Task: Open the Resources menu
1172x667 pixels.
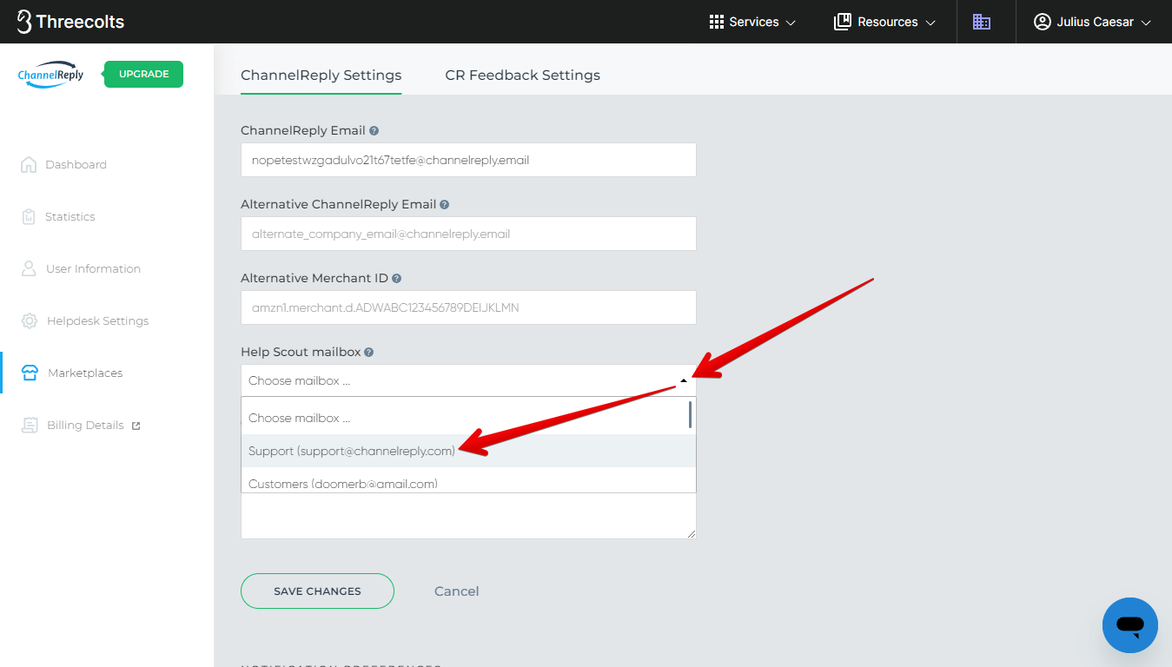Action: coord(884,22)
